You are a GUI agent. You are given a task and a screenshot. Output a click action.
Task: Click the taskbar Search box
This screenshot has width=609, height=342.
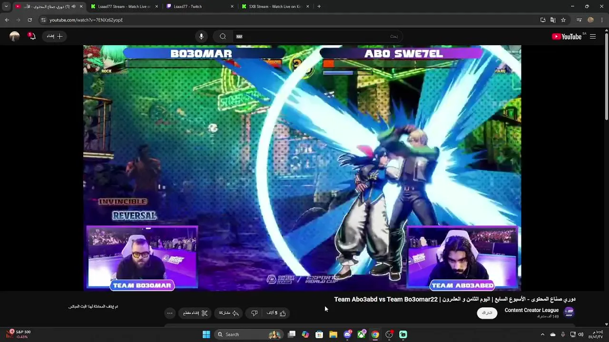pos(248,334)
